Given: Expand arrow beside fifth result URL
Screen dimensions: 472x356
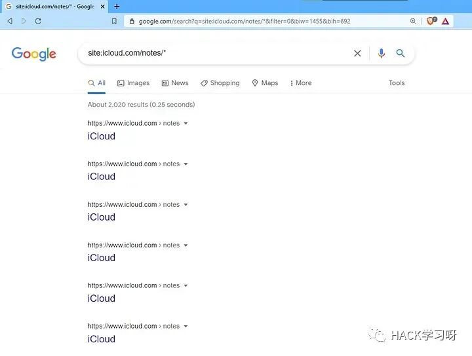Looking at the screenshot, I should click(x=186, y=286).
